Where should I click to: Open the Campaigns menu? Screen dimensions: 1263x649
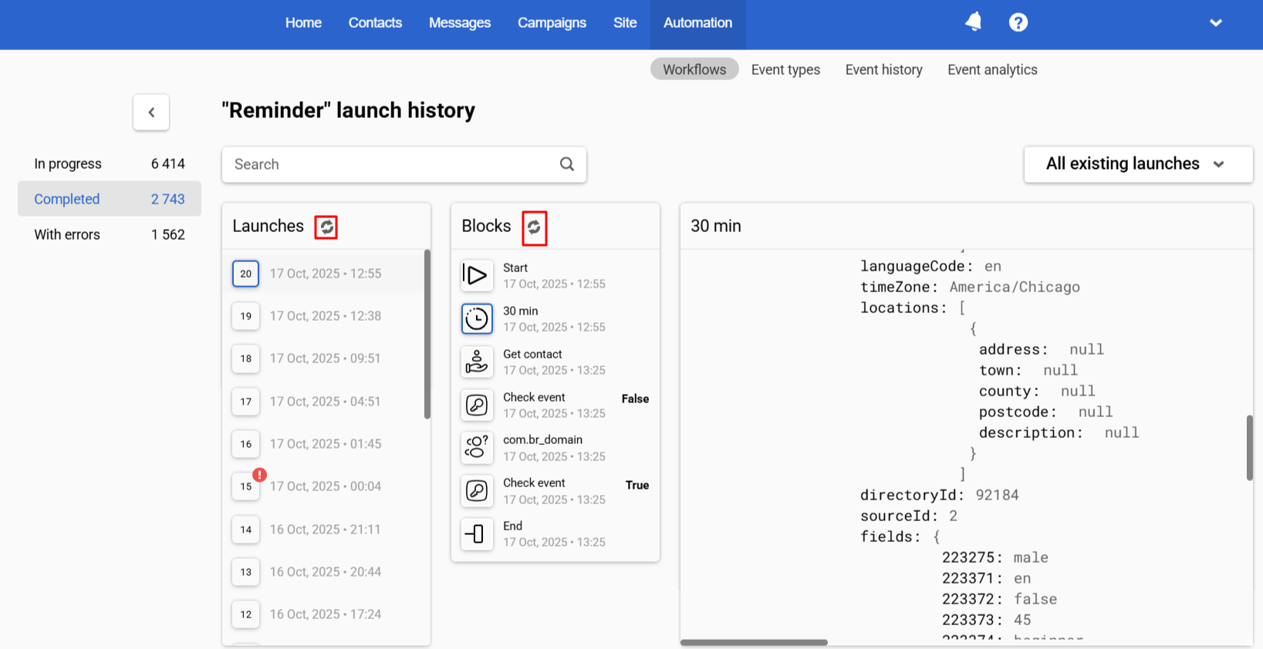(552, 23)
